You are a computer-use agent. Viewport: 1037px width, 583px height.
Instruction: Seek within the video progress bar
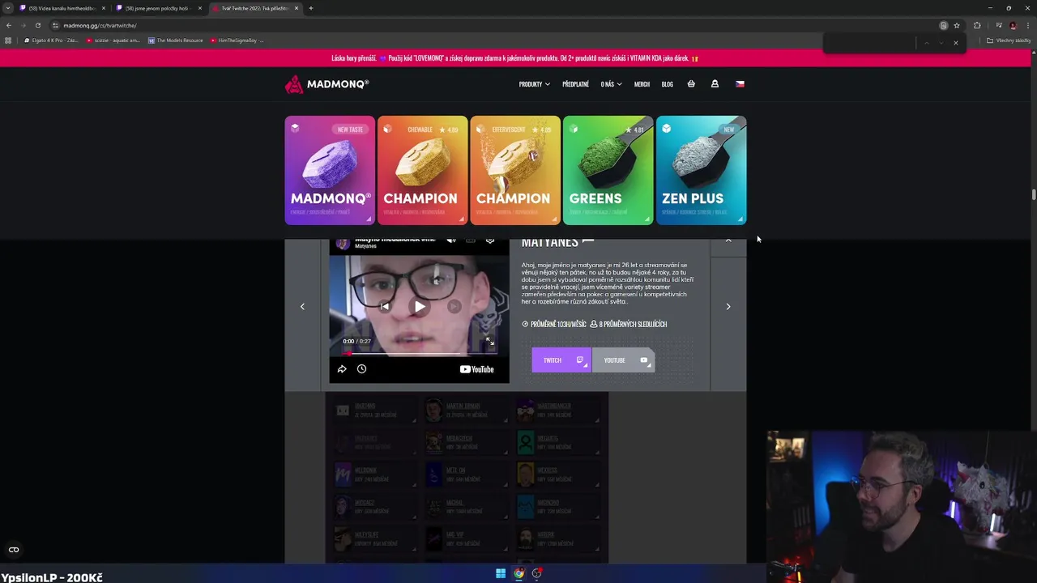coord(419,354)
